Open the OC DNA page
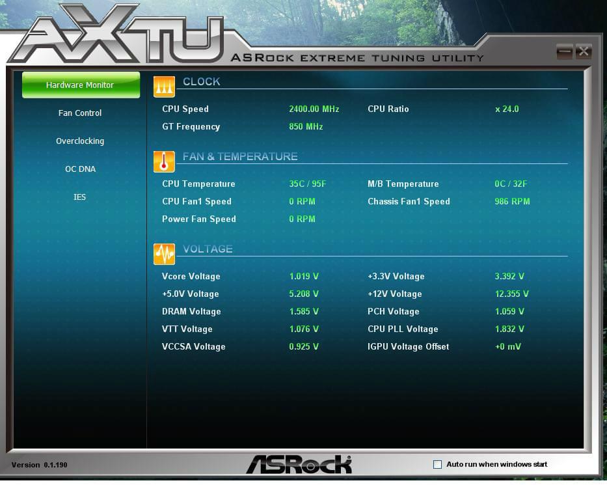 point(80,169)
